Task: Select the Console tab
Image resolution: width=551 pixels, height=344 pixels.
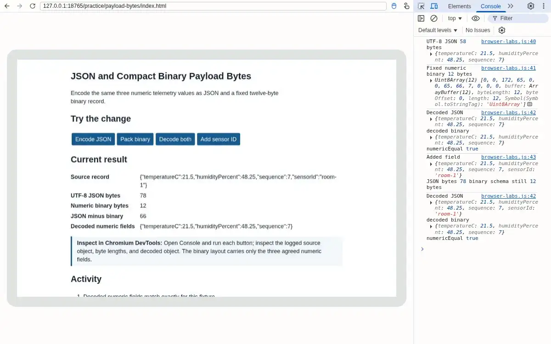Action: click(491, 6)
